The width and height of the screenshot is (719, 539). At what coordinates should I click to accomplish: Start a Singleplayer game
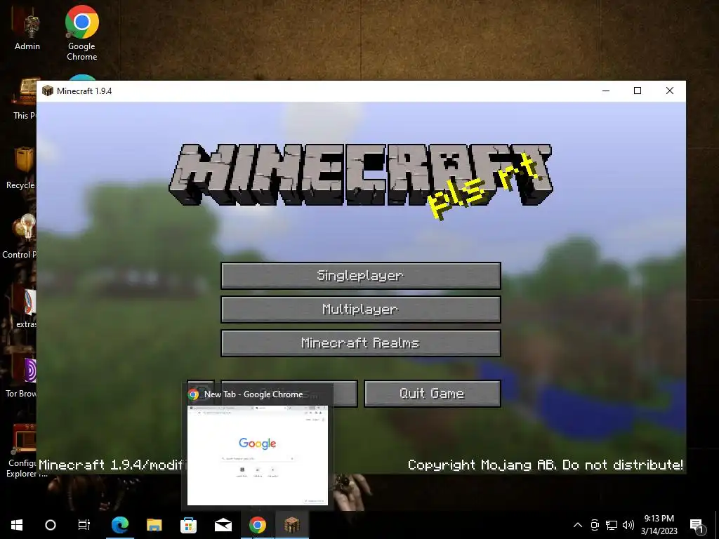(361, 275)
